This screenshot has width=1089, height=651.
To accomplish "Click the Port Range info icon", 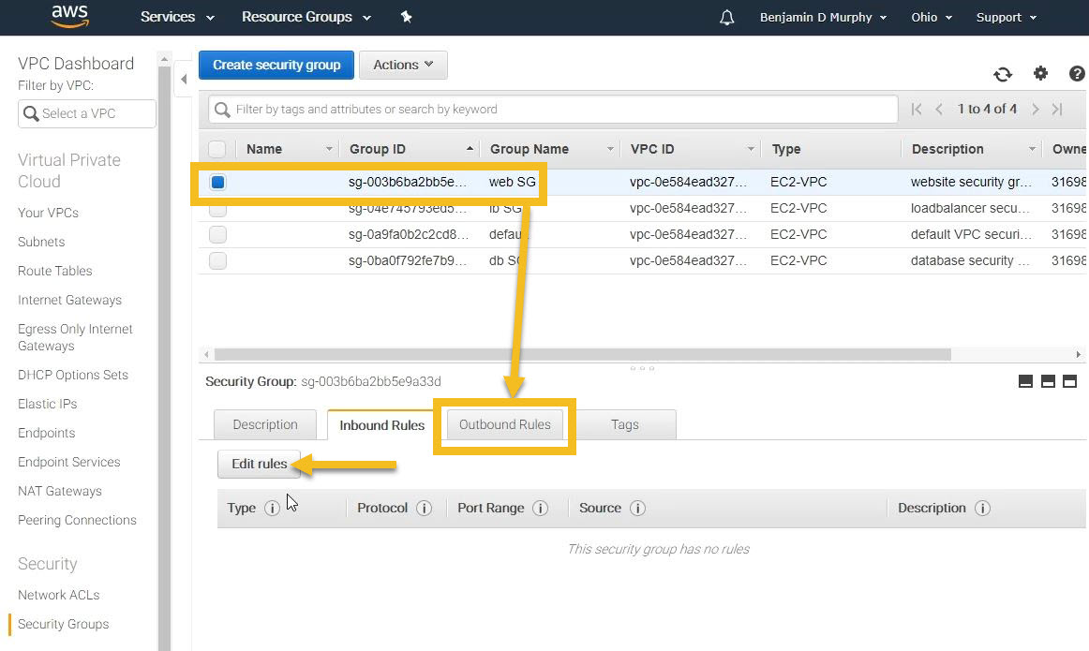I will (541, 508).
